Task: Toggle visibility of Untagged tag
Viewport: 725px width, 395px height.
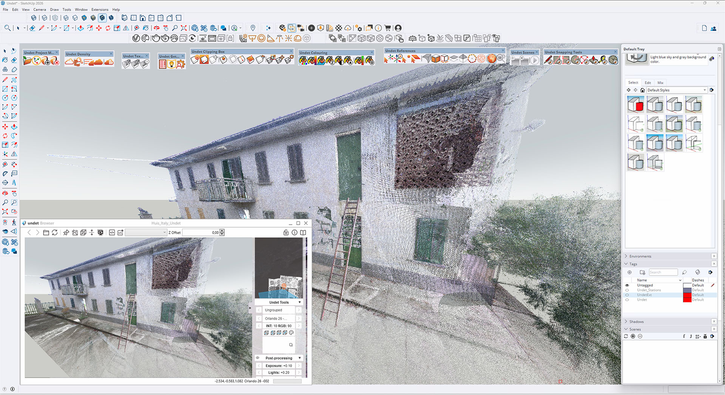Action: click(x=627, y=285)
